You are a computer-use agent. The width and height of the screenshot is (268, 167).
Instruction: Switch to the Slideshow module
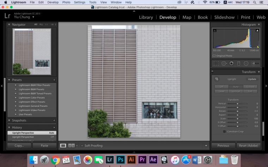(224, 17)
